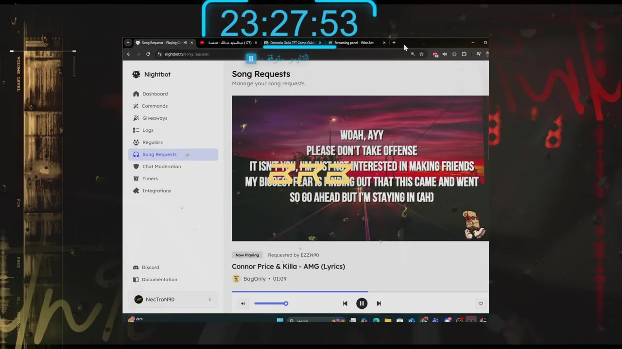Click the BagOnly channel name
The height and width of the screenshot is (349, 622).
point(254,279)
